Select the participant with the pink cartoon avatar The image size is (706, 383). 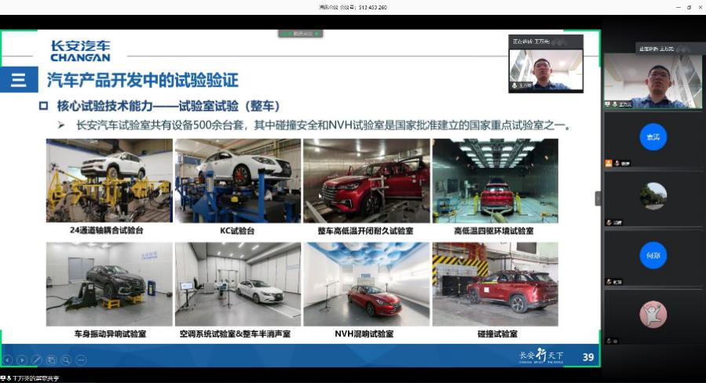click(x=653, y=314)
